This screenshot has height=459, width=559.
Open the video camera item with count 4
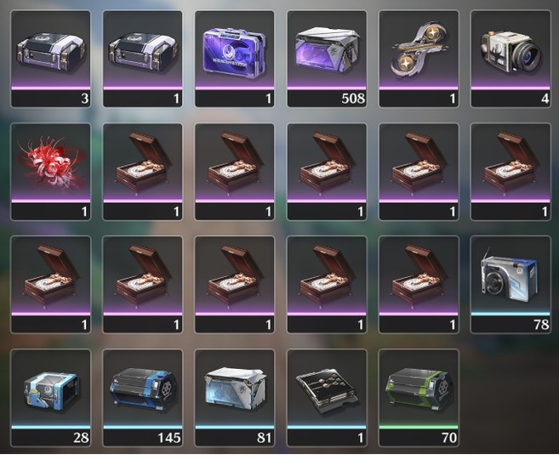coord(511,59)
